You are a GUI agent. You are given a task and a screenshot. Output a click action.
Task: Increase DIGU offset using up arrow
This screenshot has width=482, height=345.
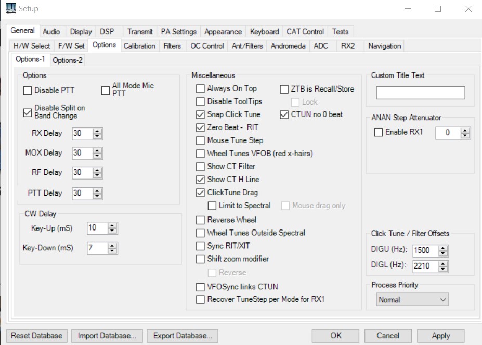(x=442, y=248)
